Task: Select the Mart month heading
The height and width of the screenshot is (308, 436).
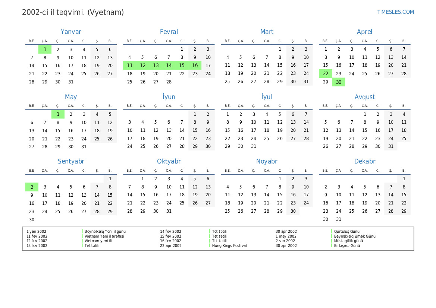Action: click(267, 32)
